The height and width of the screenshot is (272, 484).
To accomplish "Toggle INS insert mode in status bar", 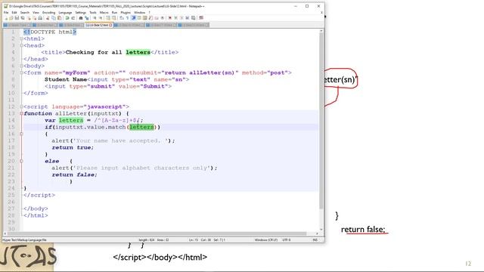I will point(315,240).
